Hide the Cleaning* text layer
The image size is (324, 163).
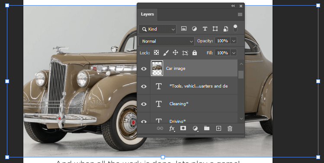point(144,104)
